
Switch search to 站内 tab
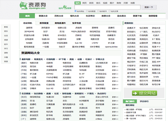(77, 3)
